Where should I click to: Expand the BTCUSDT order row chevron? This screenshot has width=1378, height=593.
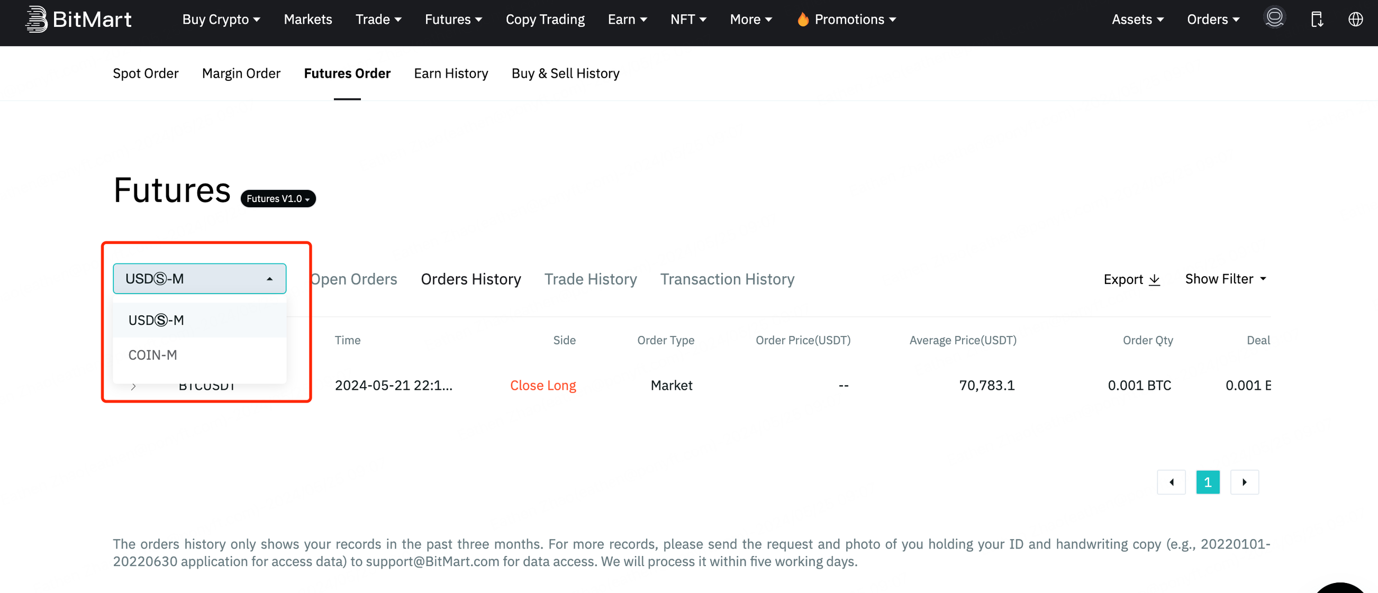134,386
